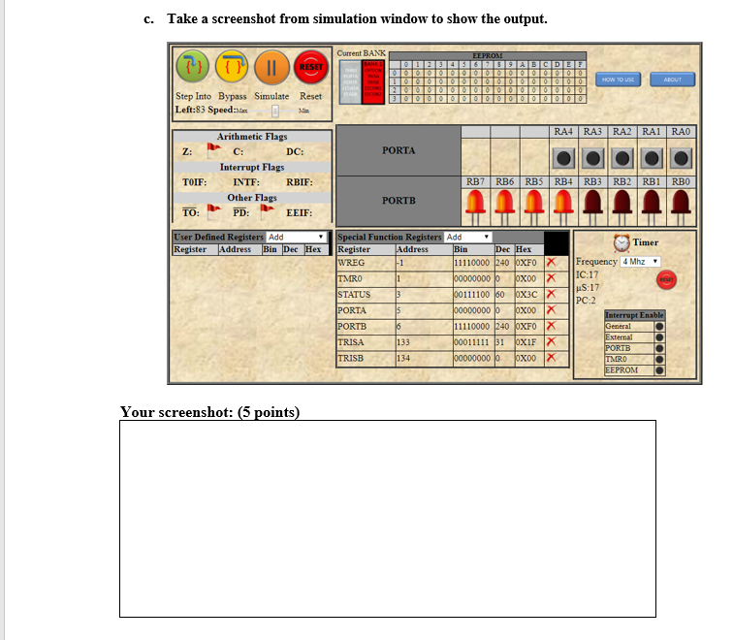This screenshot has height=640, width=733.
Task: Open the HOW TO USE button
Action: [x=618, y=80]
